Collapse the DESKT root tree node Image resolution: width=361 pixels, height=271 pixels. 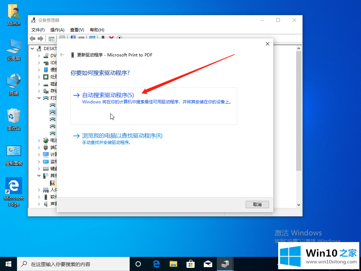click(32, 49)
